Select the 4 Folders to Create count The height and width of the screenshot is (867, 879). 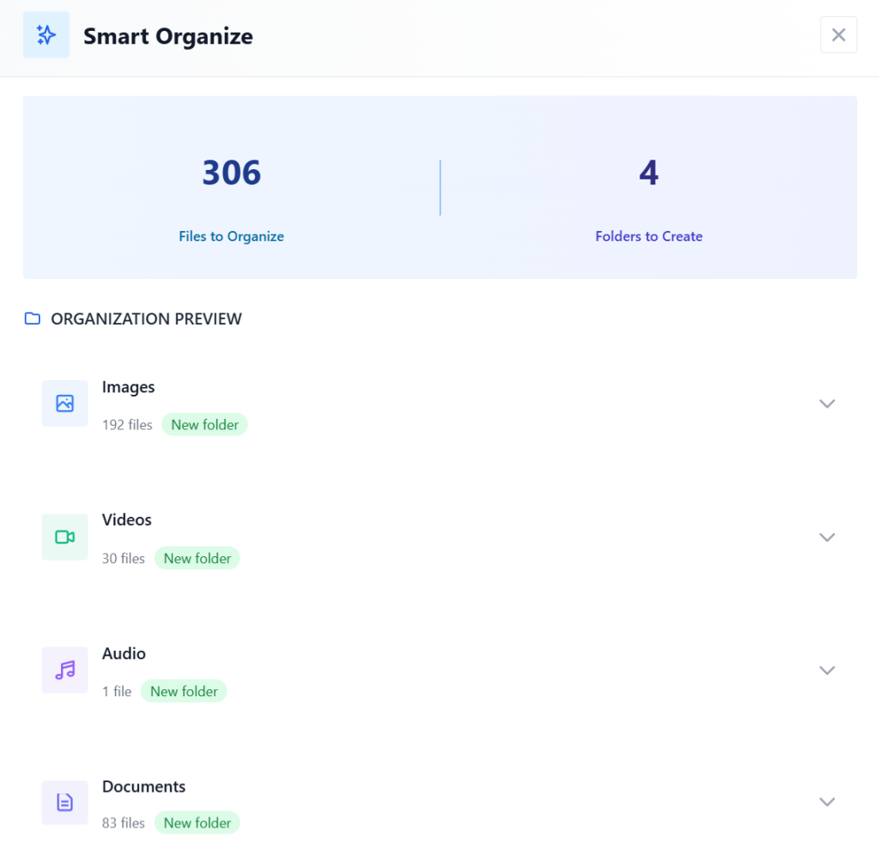tap(648, 173)
